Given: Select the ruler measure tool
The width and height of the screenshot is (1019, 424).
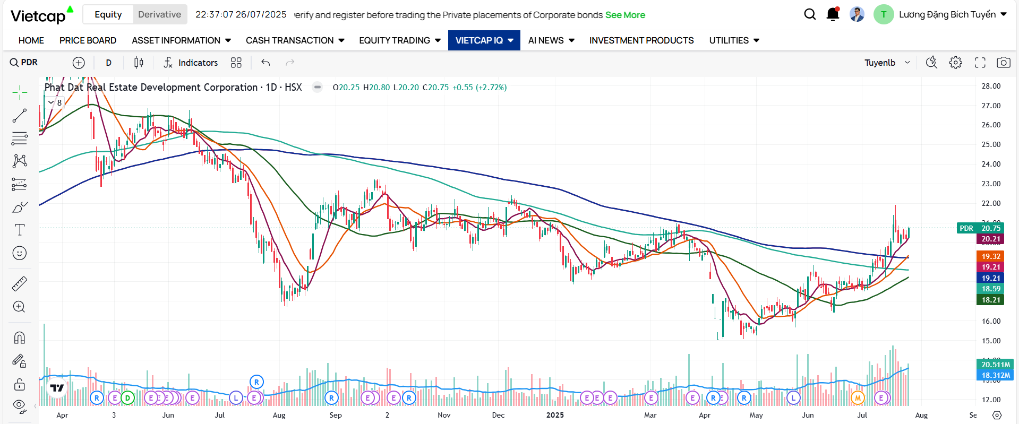Looking at the screenshot, I should 20,284.
